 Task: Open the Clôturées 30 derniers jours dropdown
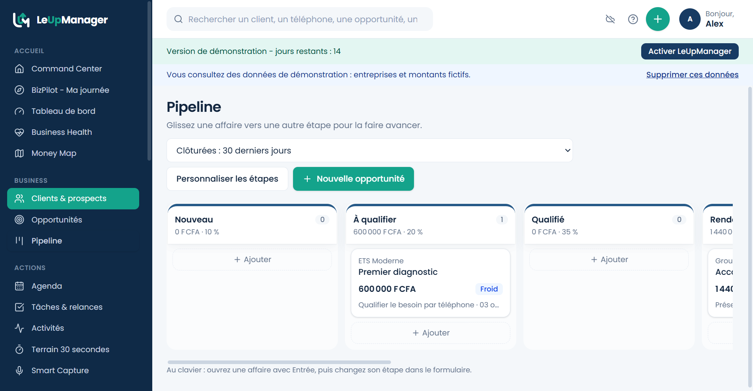tap(370, 150)
